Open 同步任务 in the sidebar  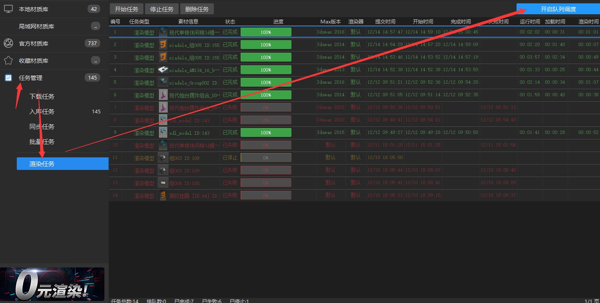point(42,127)
